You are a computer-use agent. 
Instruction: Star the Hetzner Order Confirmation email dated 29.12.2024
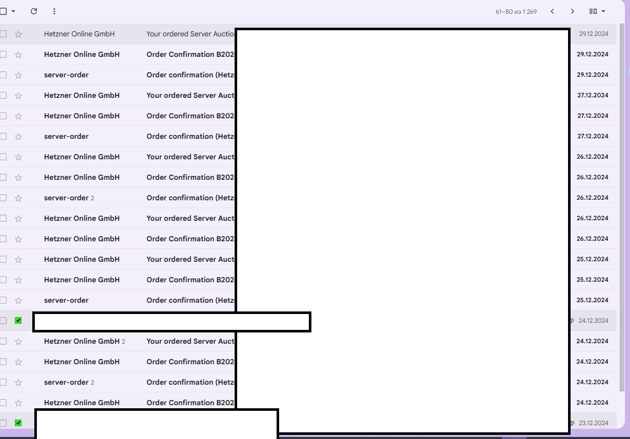18,54
